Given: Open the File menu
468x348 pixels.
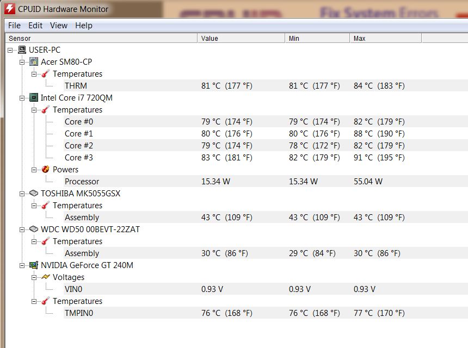Looking at the screenshot, I should [14, 26].
